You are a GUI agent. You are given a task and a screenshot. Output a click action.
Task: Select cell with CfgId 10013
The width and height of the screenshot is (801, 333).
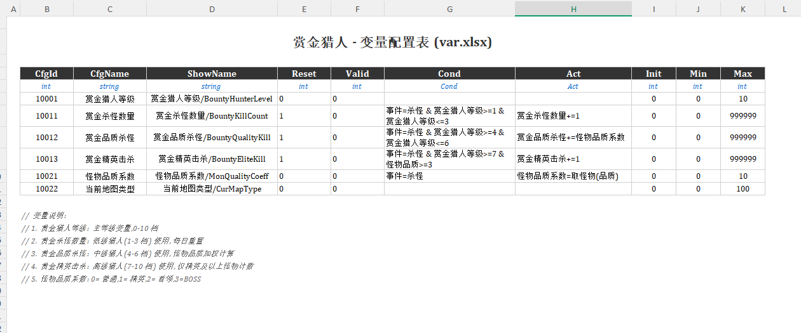point(47,159)
